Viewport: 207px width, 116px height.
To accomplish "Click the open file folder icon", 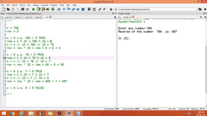I will [8, 9].
